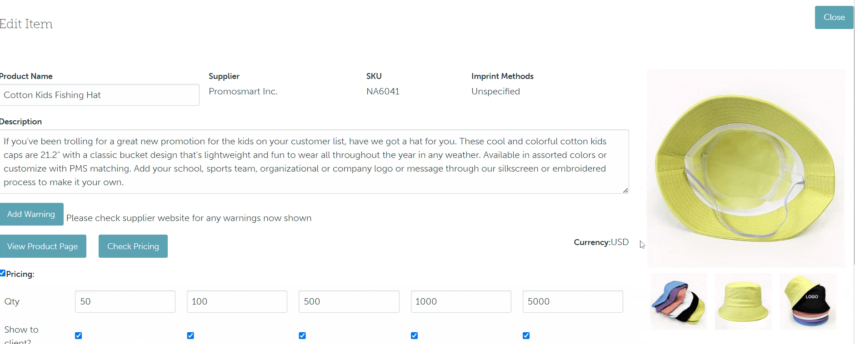This screenshot has width=855, height=344.
Task: Select the stacked multicolor hats thumbnail
Action: click(x=678, y=301)
